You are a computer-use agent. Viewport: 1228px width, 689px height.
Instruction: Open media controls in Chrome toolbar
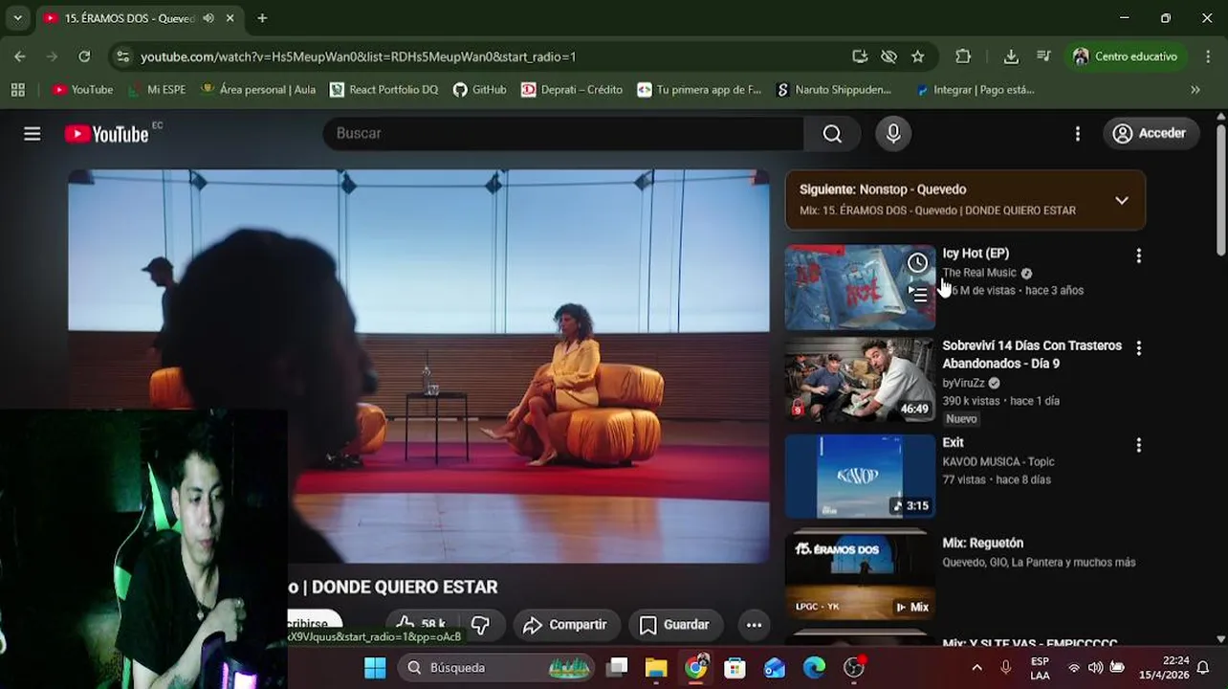[1043, 56]
